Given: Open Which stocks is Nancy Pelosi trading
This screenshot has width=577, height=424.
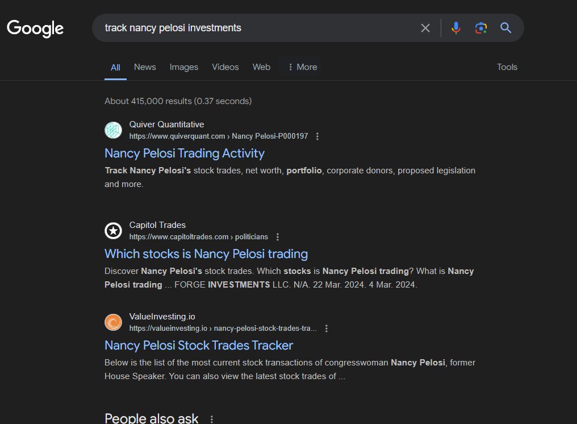Looking at the screenshot, I should coord(206,254).
